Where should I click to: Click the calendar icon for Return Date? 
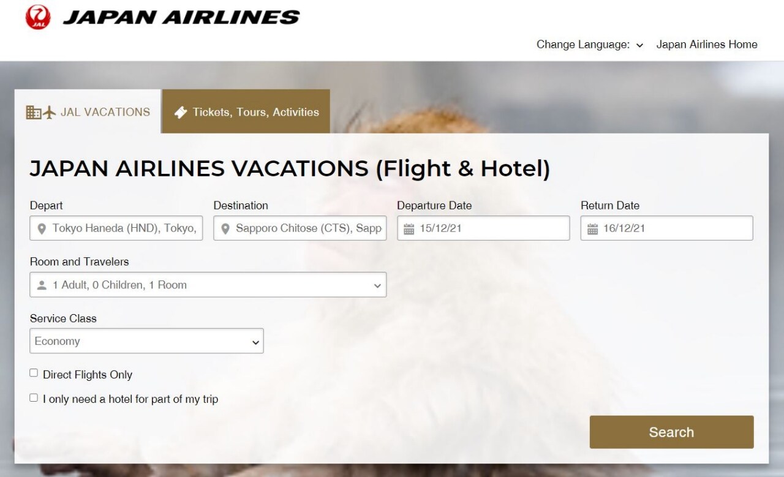click(592, 229)
